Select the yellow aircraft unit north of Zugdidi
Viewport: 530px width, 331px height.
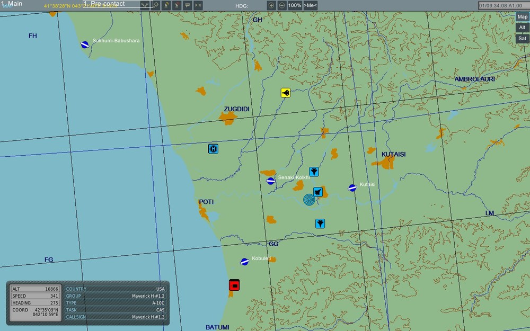286,93
